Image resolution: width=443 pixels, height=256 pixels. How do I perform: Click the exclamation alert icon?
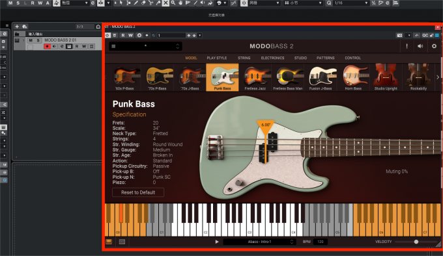[407, 46]
